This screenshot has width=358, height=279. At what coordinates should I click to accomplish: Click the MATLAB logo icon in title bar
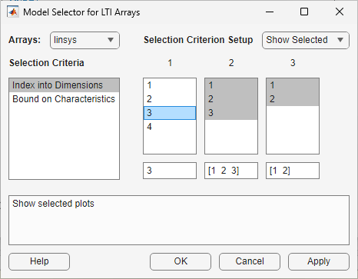[13, 12]
